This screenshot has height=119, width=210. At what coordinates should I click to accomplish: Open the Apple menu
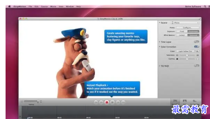[x=10, y=6]
